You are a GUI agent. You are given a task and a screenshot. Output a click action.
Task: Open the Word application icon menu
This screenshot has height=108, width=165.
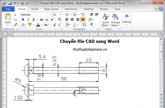(4, 3)
